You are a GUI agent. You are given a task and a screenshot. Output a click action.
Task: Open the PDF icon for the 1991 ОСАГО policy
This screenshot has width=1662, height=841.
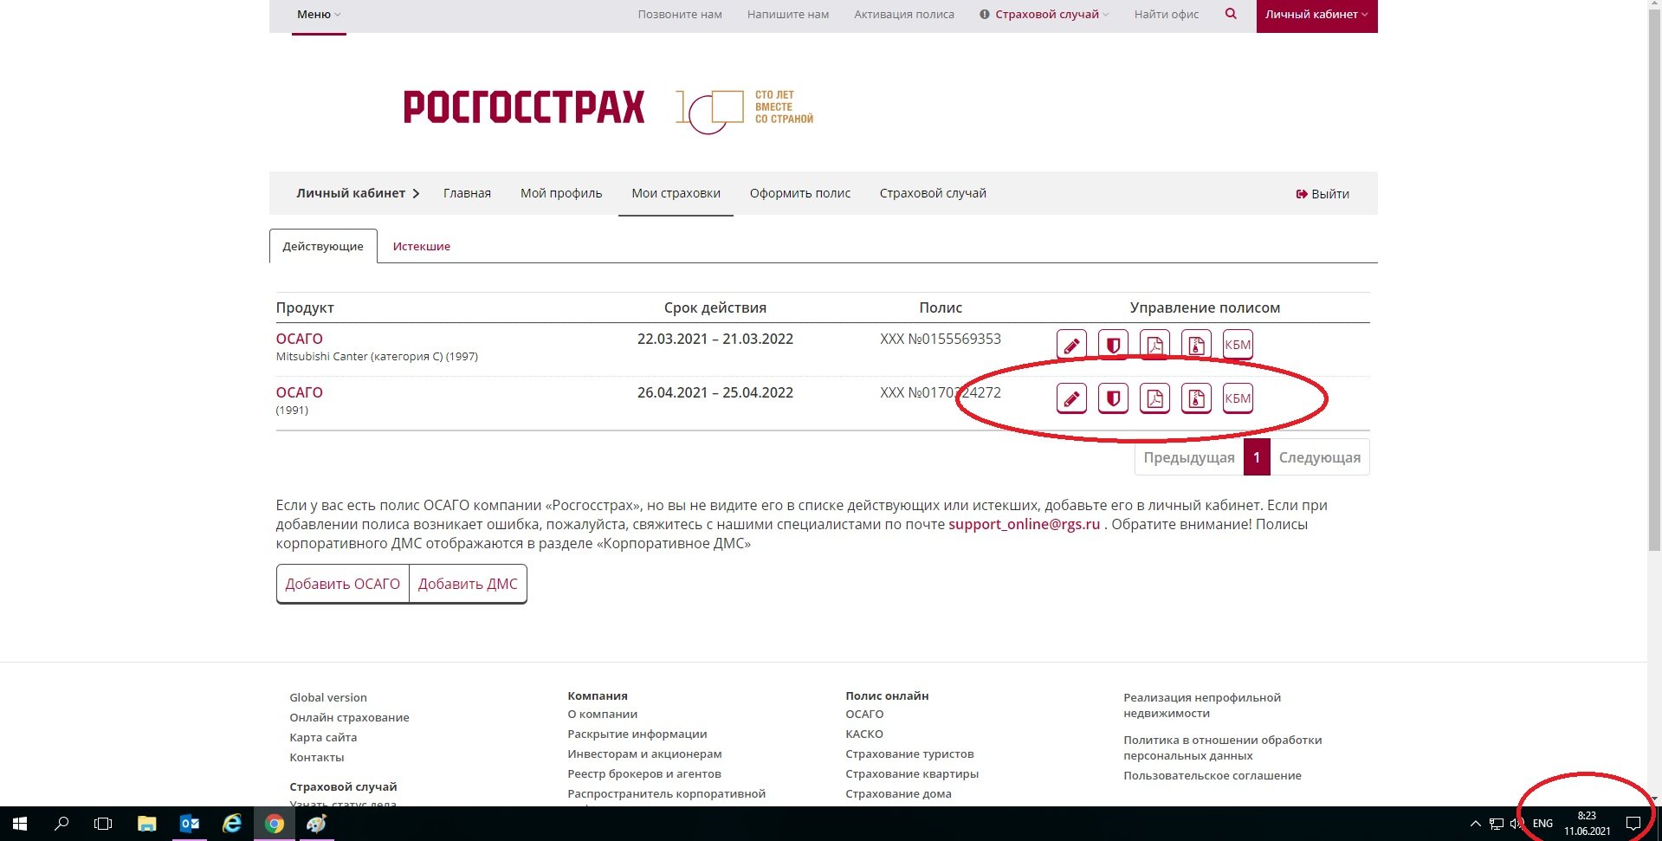[x=1154, y=398]
